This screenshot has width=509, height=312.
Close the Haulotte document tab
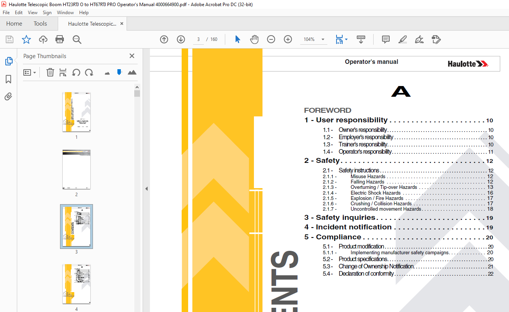coord(122,24)
